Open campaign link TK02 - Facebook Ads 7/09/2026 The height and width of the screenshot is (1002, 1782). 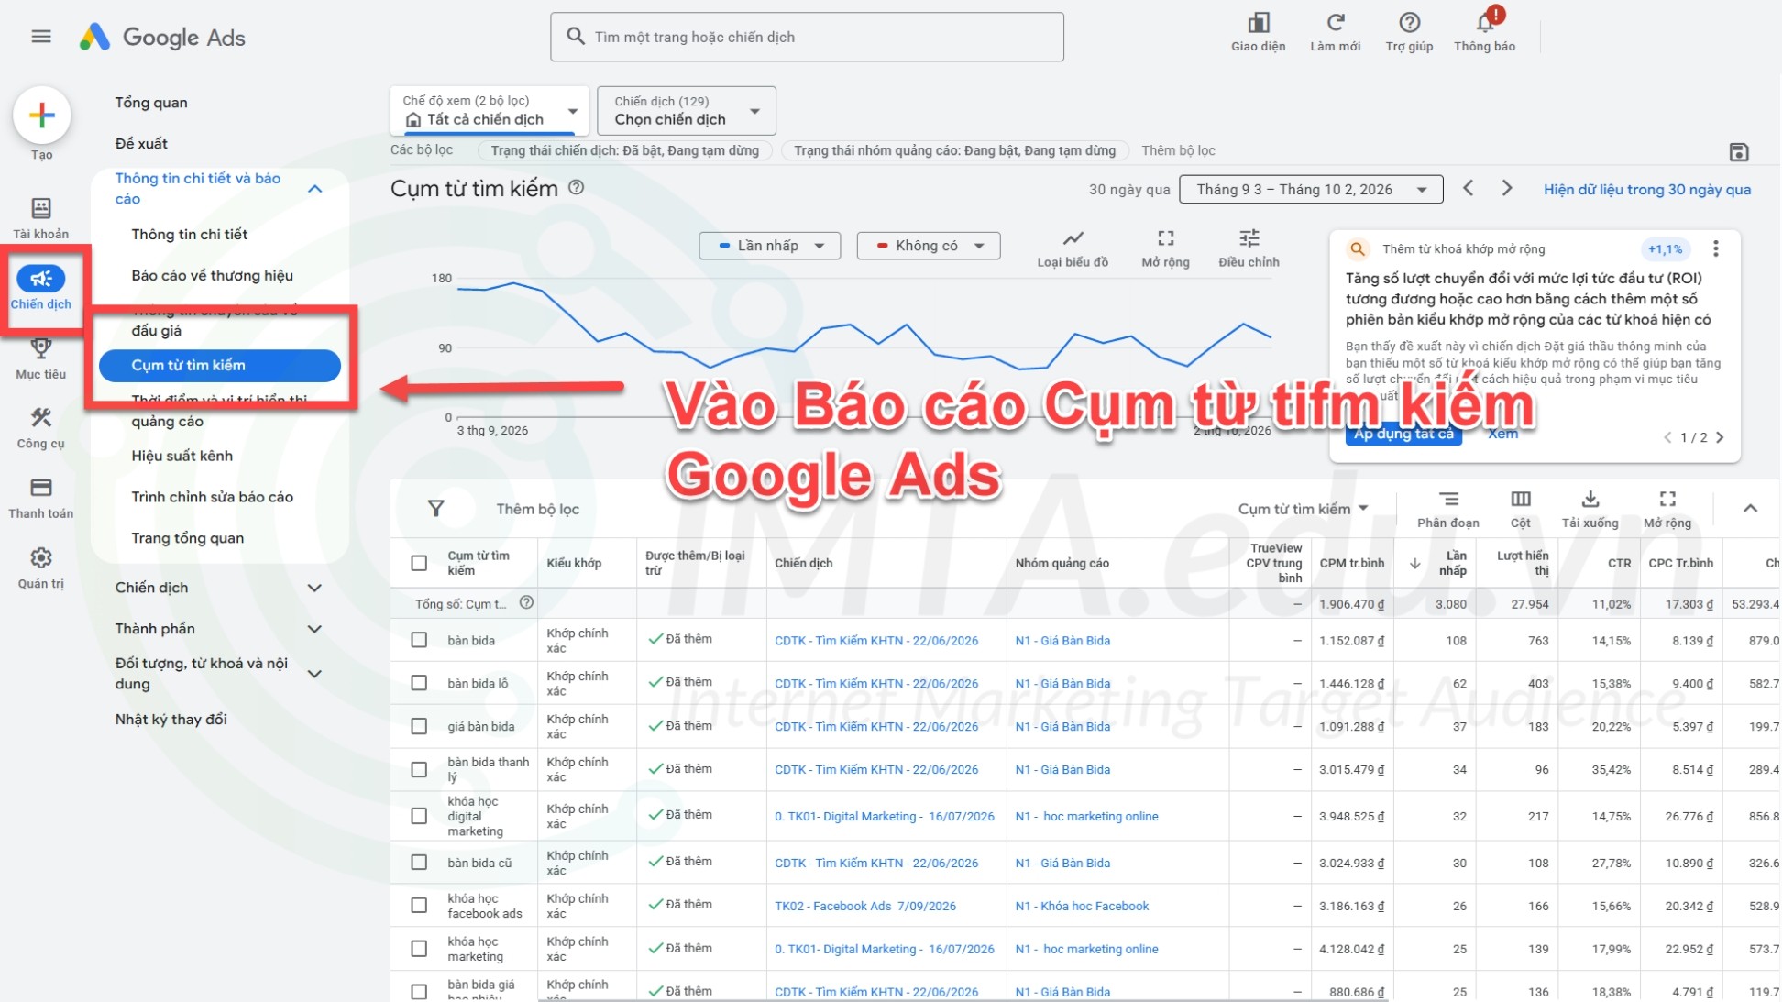click(x=865, y=906)
